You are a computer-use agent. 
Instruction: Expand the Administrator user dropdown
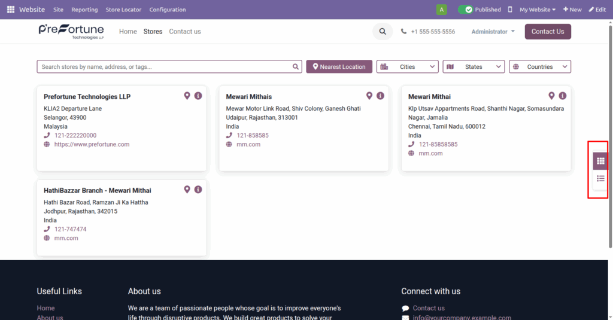point(493,32)
